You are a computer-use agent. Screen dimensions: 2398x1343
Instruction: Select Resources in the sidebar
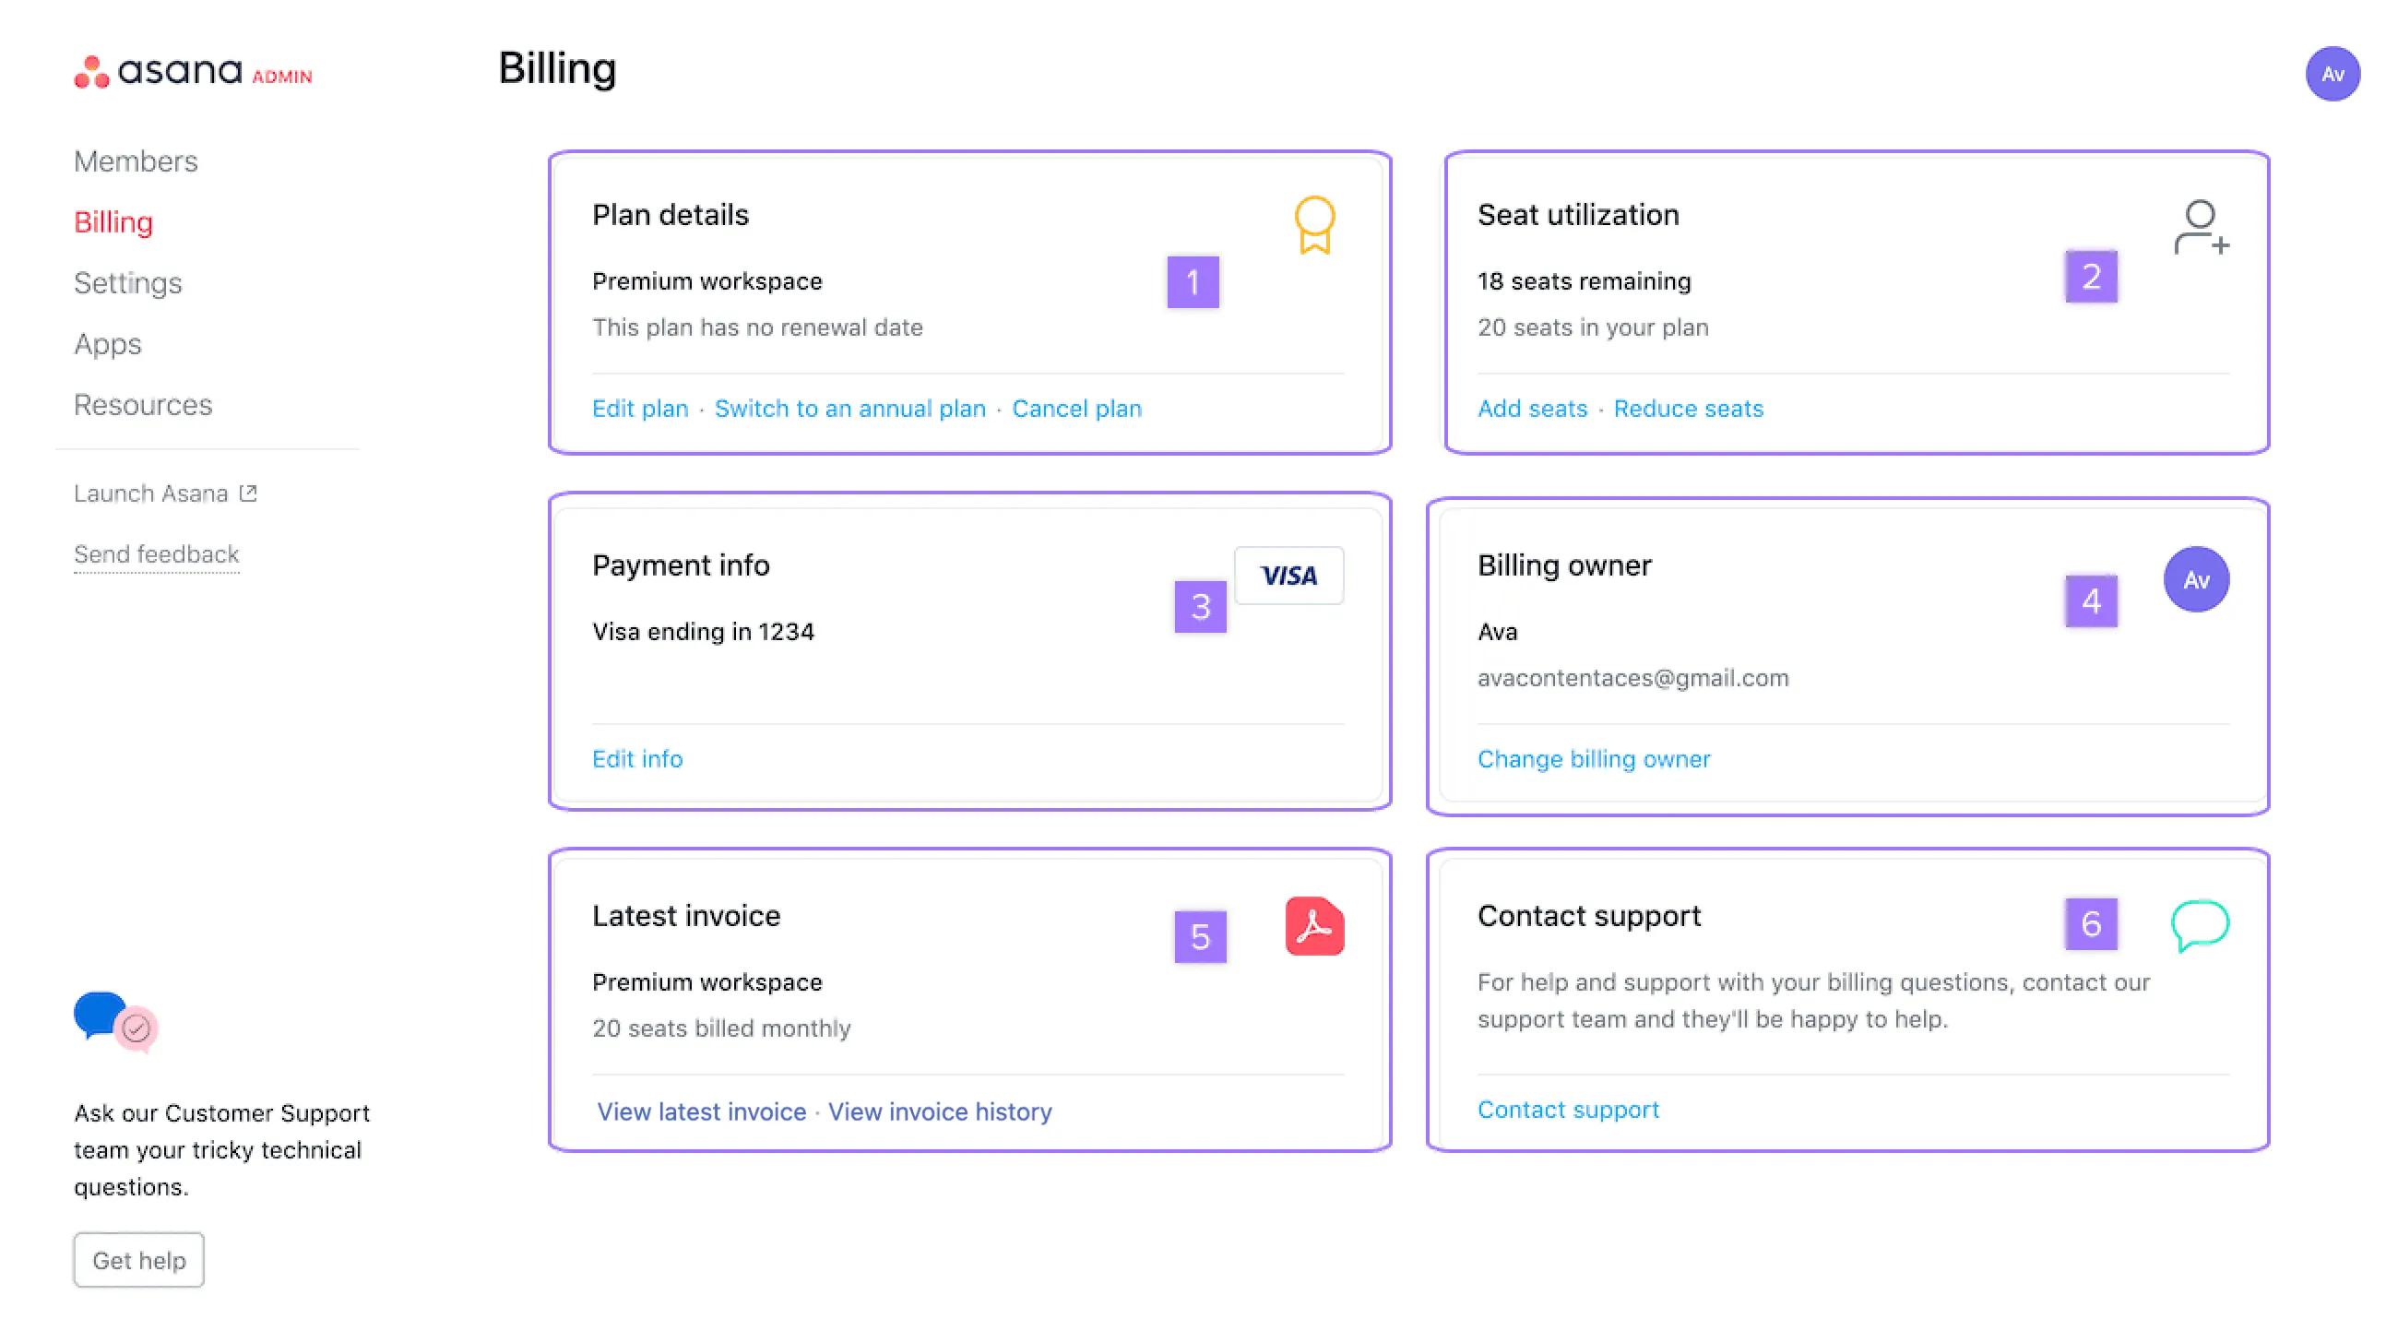click(x=142, y=405)
